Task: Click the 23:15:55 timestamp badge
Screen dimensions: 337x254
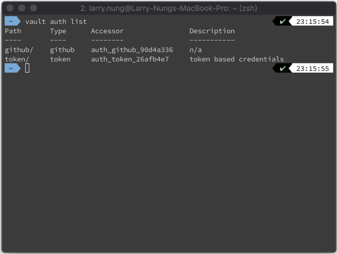Action: tap(312, 68)
